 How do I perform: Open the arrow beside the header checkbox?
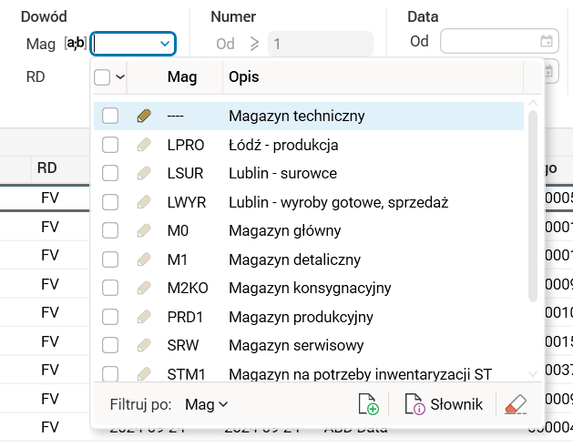click(x=120, y=77)
